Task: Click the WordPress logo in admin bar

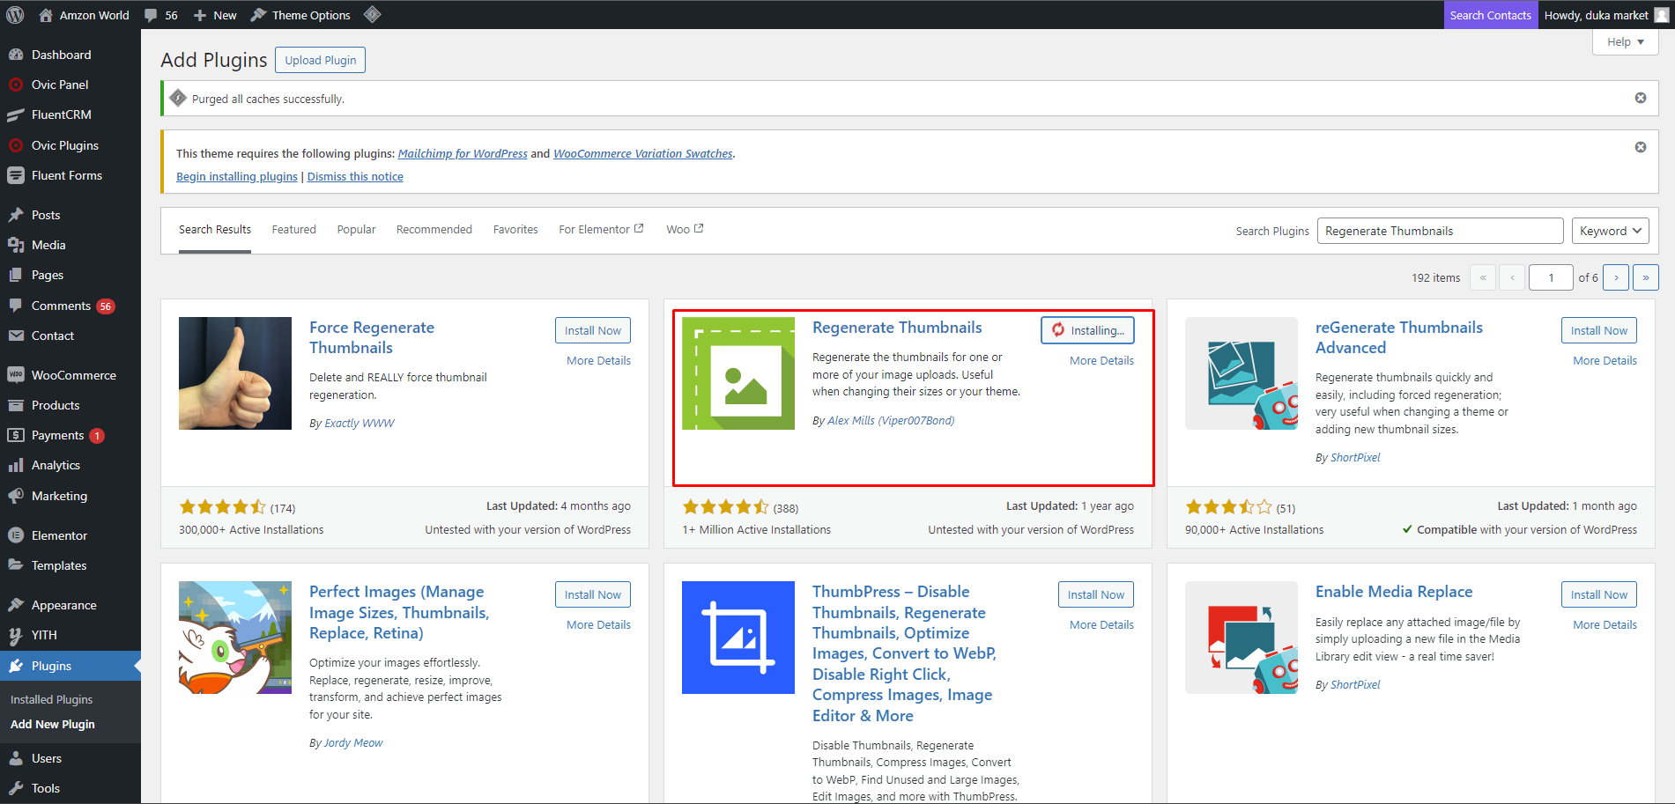Action: (15, 15)
